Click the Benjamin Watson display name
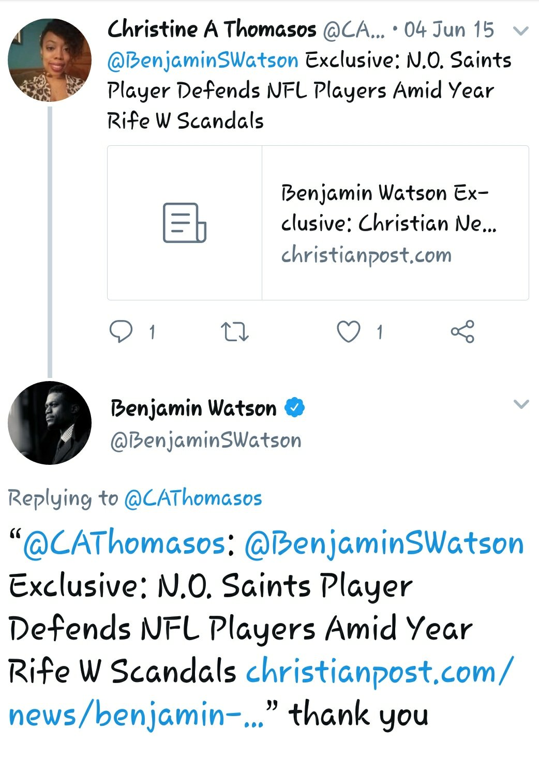 [193, 408]
